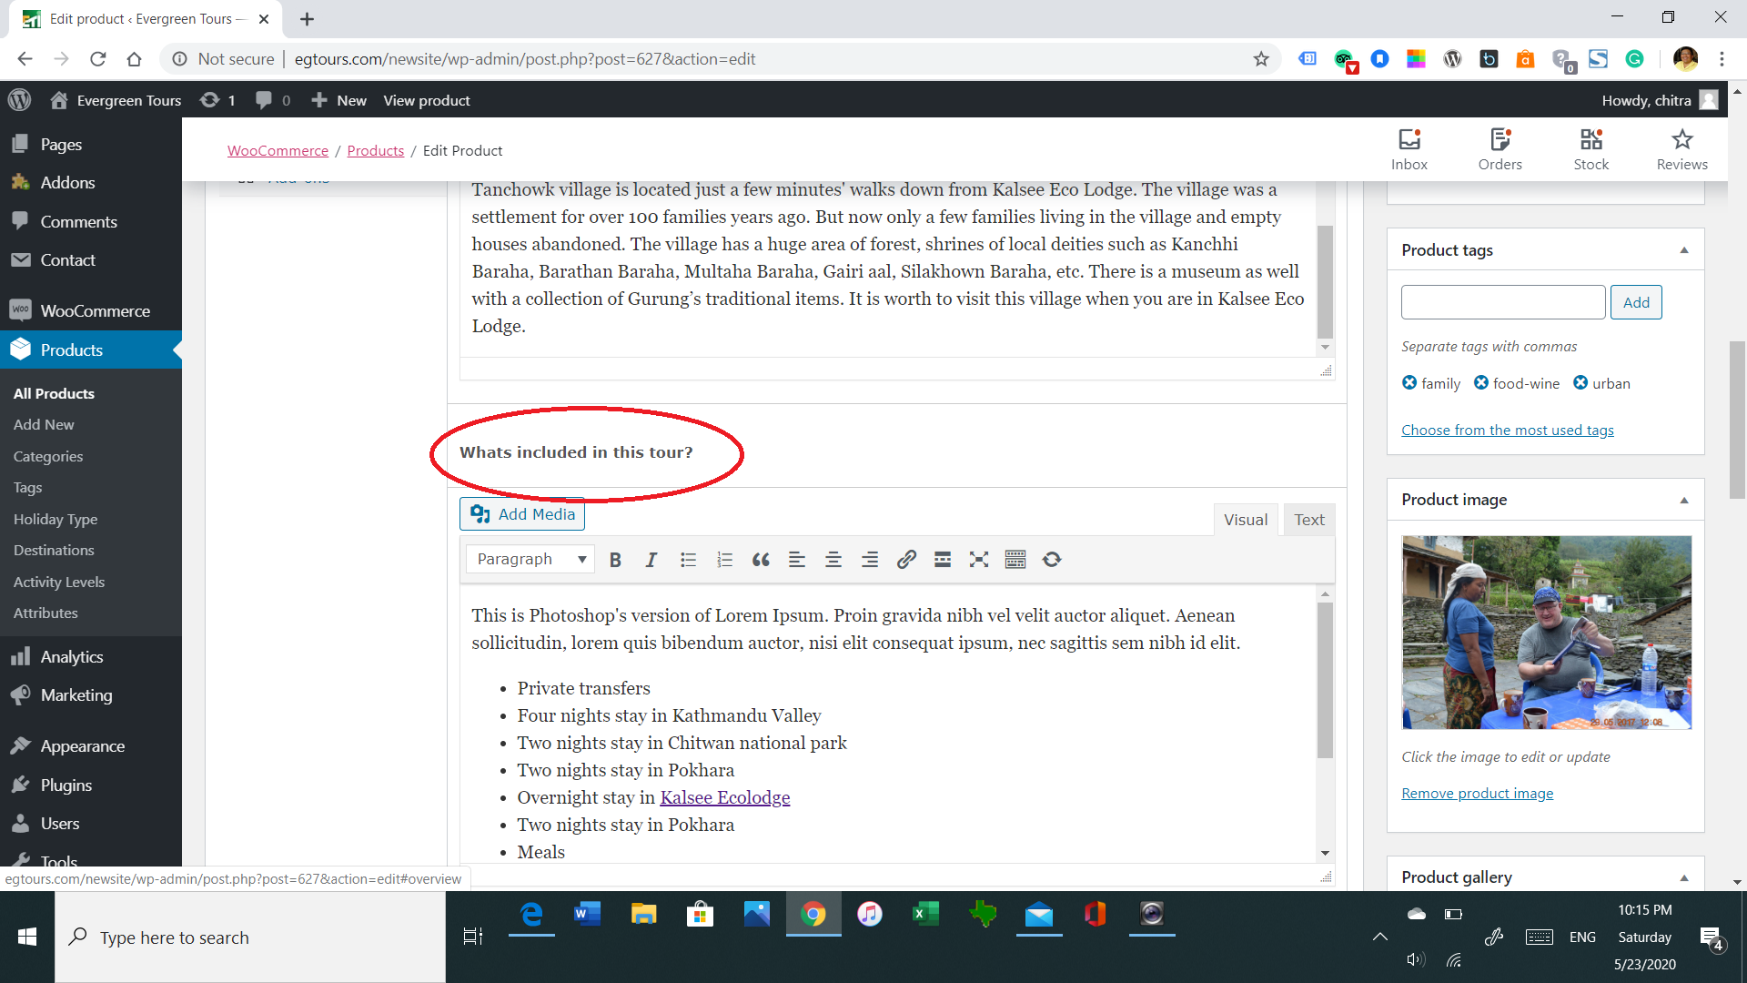This screenshot has width=1747, height=983.
Task: Remove the family tag
Action: [x=1409, y=383]
